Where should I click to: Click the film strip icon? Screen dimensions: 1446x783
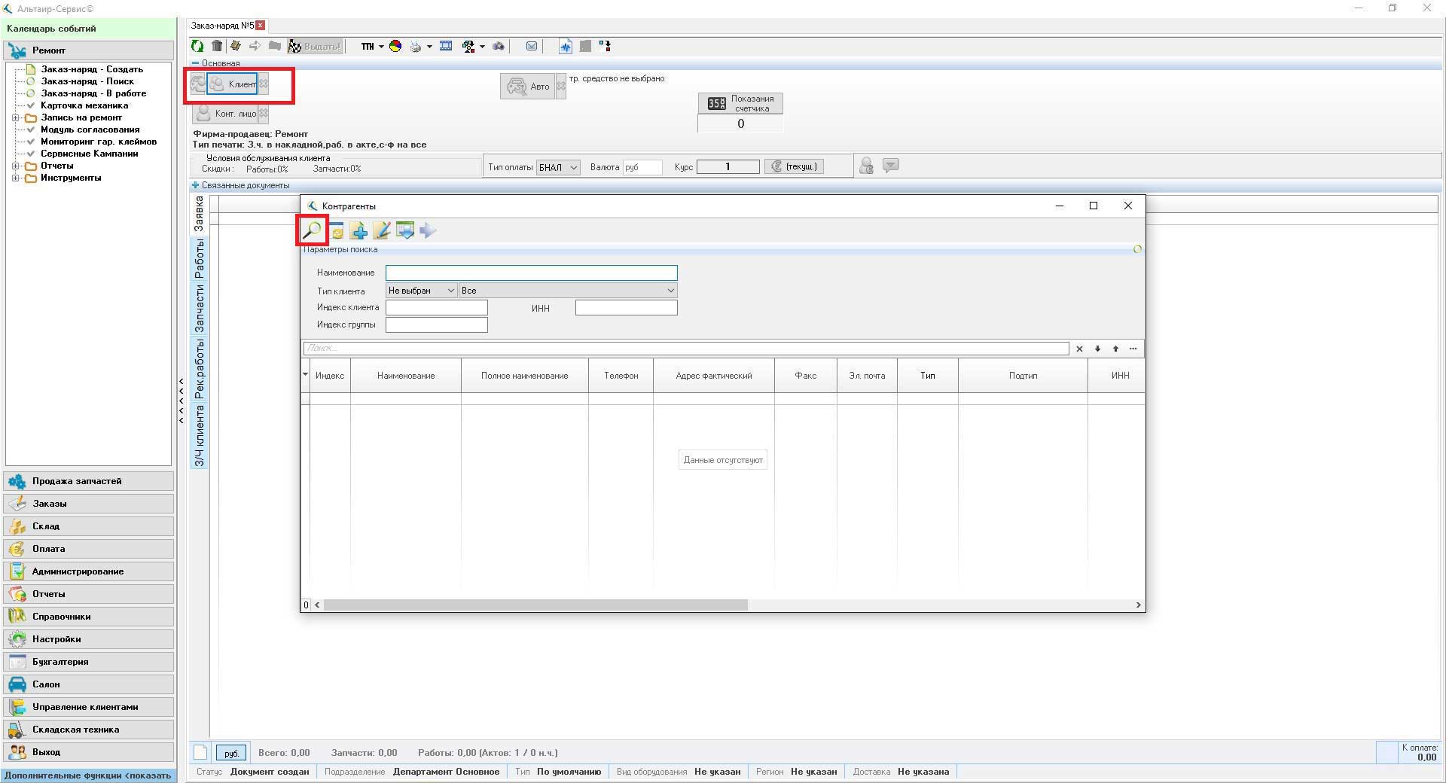[x=446, y=46]
